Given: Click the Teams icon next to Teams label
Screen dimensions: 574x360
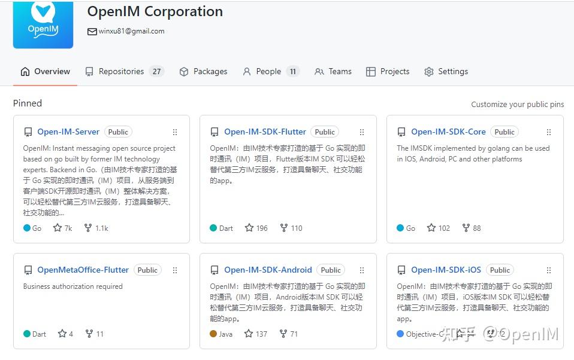Looking at the screenshot, I should pyautogui.click(x=319, y=71).
